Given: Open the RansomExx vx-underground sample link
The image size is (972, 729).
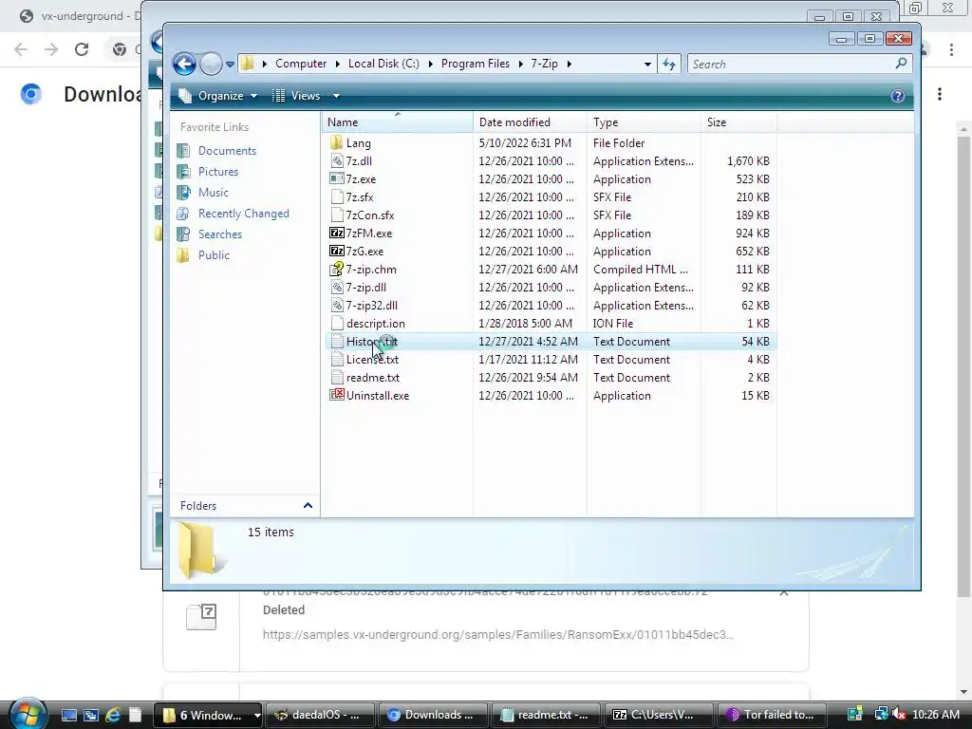Looking at the screenshot, I should pos(497,635).
